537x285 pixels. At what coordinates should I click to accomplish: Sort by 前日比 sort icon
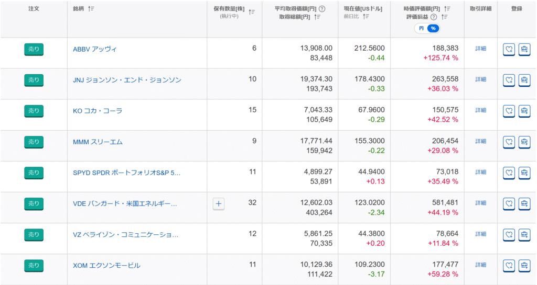(x=366, y=16)
